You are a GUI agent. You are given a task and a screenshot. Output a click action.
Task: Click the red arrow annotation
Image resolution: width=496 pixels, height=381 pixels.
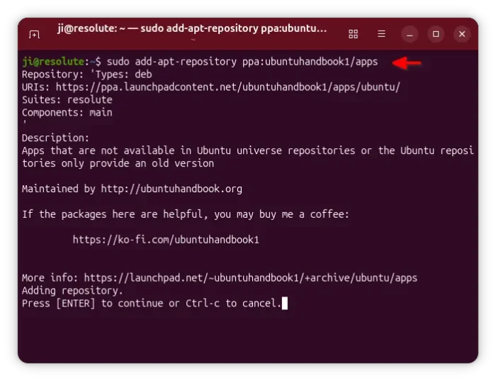point(407,62)
